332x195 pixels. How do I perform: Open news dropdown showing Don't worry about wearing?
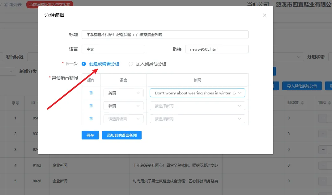(197, 93)
